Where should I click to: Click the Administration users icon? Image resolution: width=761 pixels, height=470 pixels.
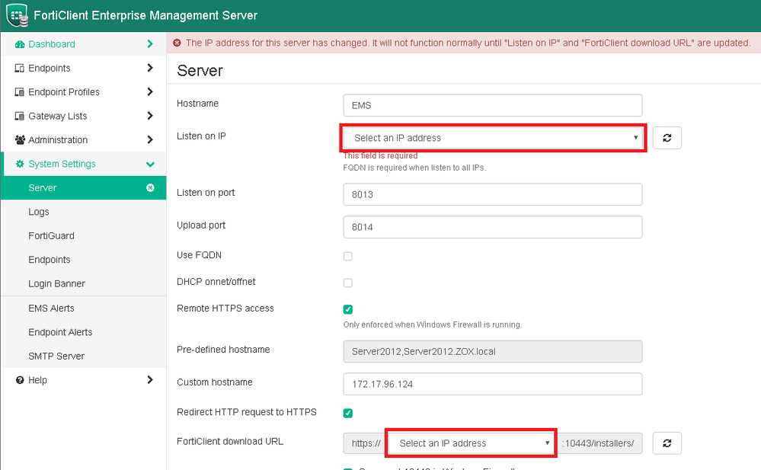coord(20,140)
